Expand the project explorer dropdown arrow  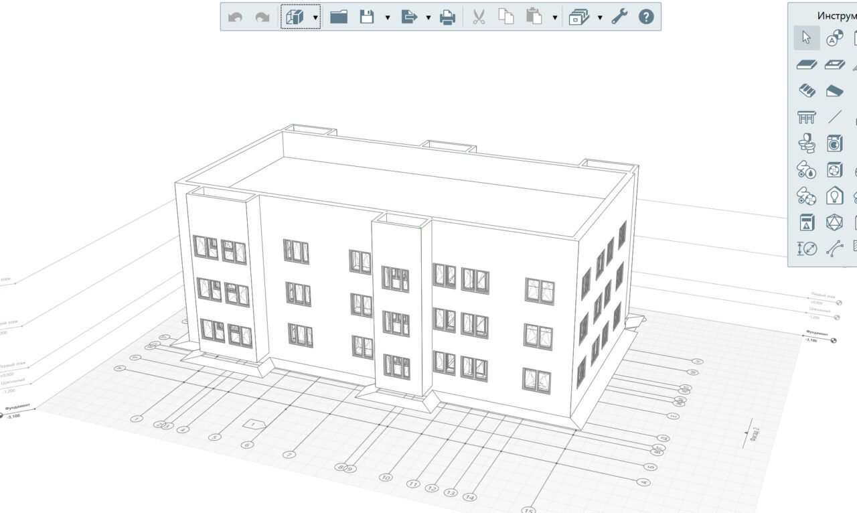(600, 17)
